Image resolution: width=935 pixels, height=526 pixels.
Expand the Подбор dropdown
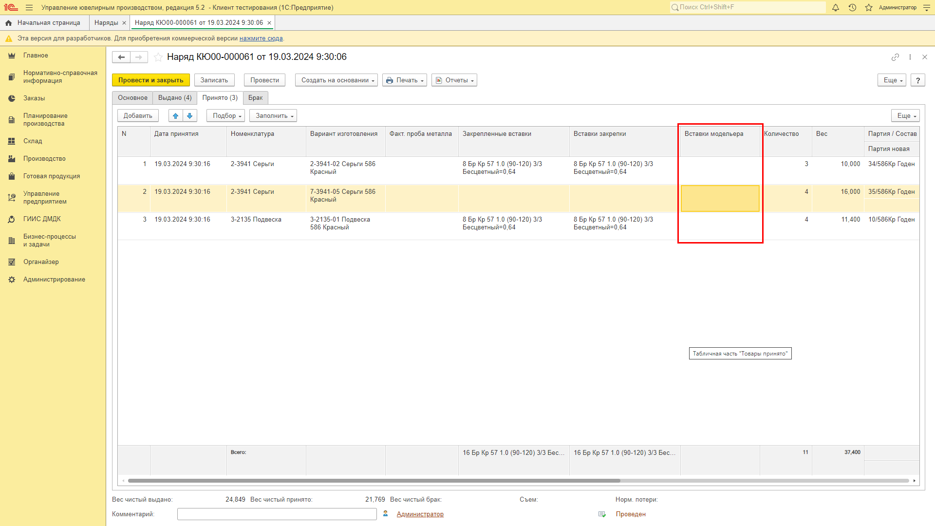click(225, 116)
